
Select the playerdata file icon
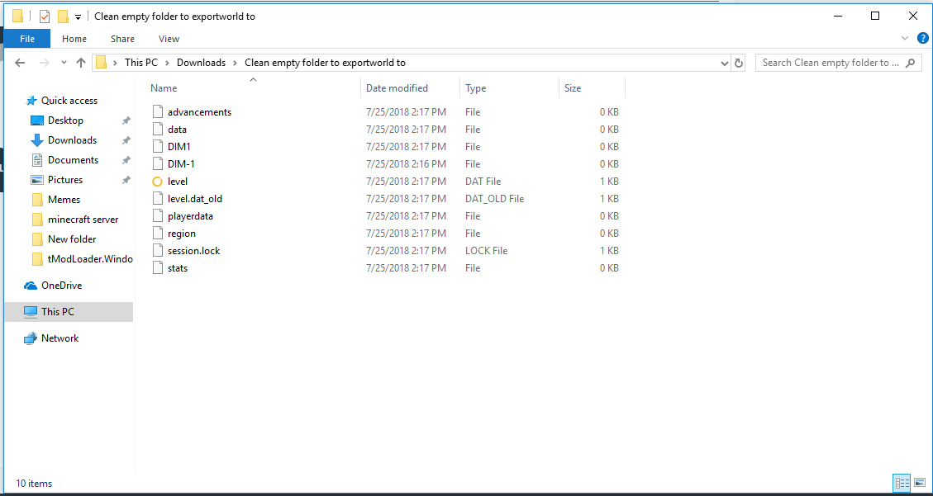(x=158, y=215)
